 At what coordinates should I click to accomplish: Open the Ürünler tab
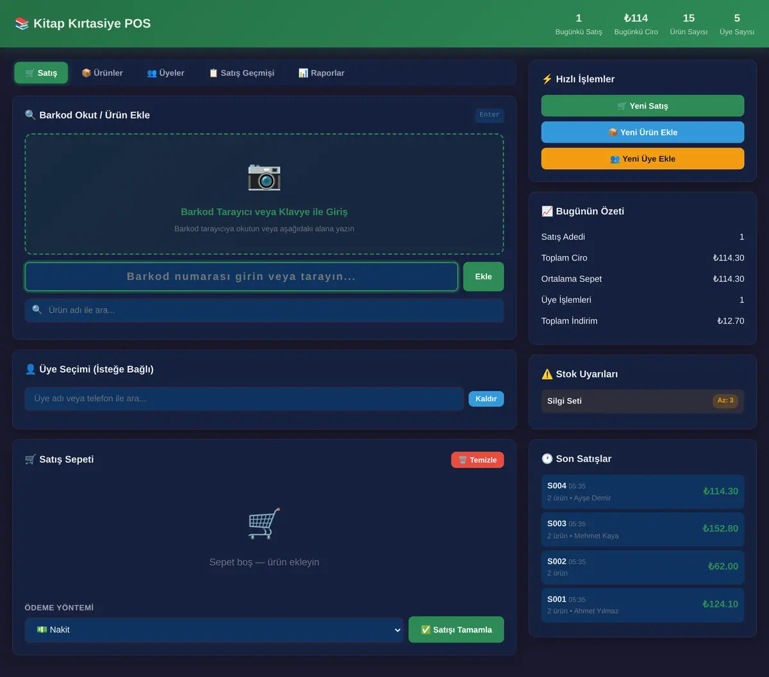pos(102,73)
